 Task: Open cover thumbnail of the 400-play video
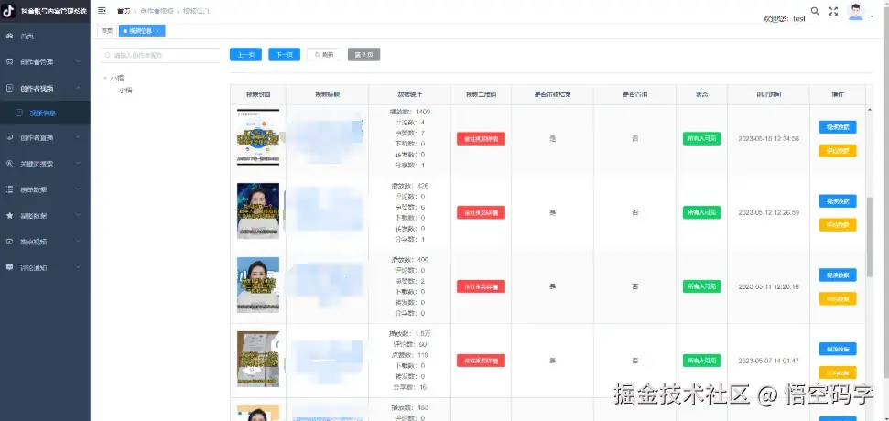(258, 285)
